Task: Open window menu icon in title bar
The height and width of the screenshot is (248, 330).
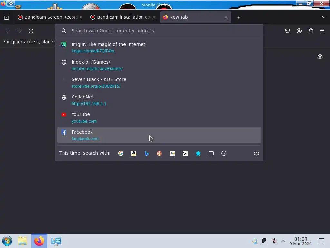Action: 3,4
